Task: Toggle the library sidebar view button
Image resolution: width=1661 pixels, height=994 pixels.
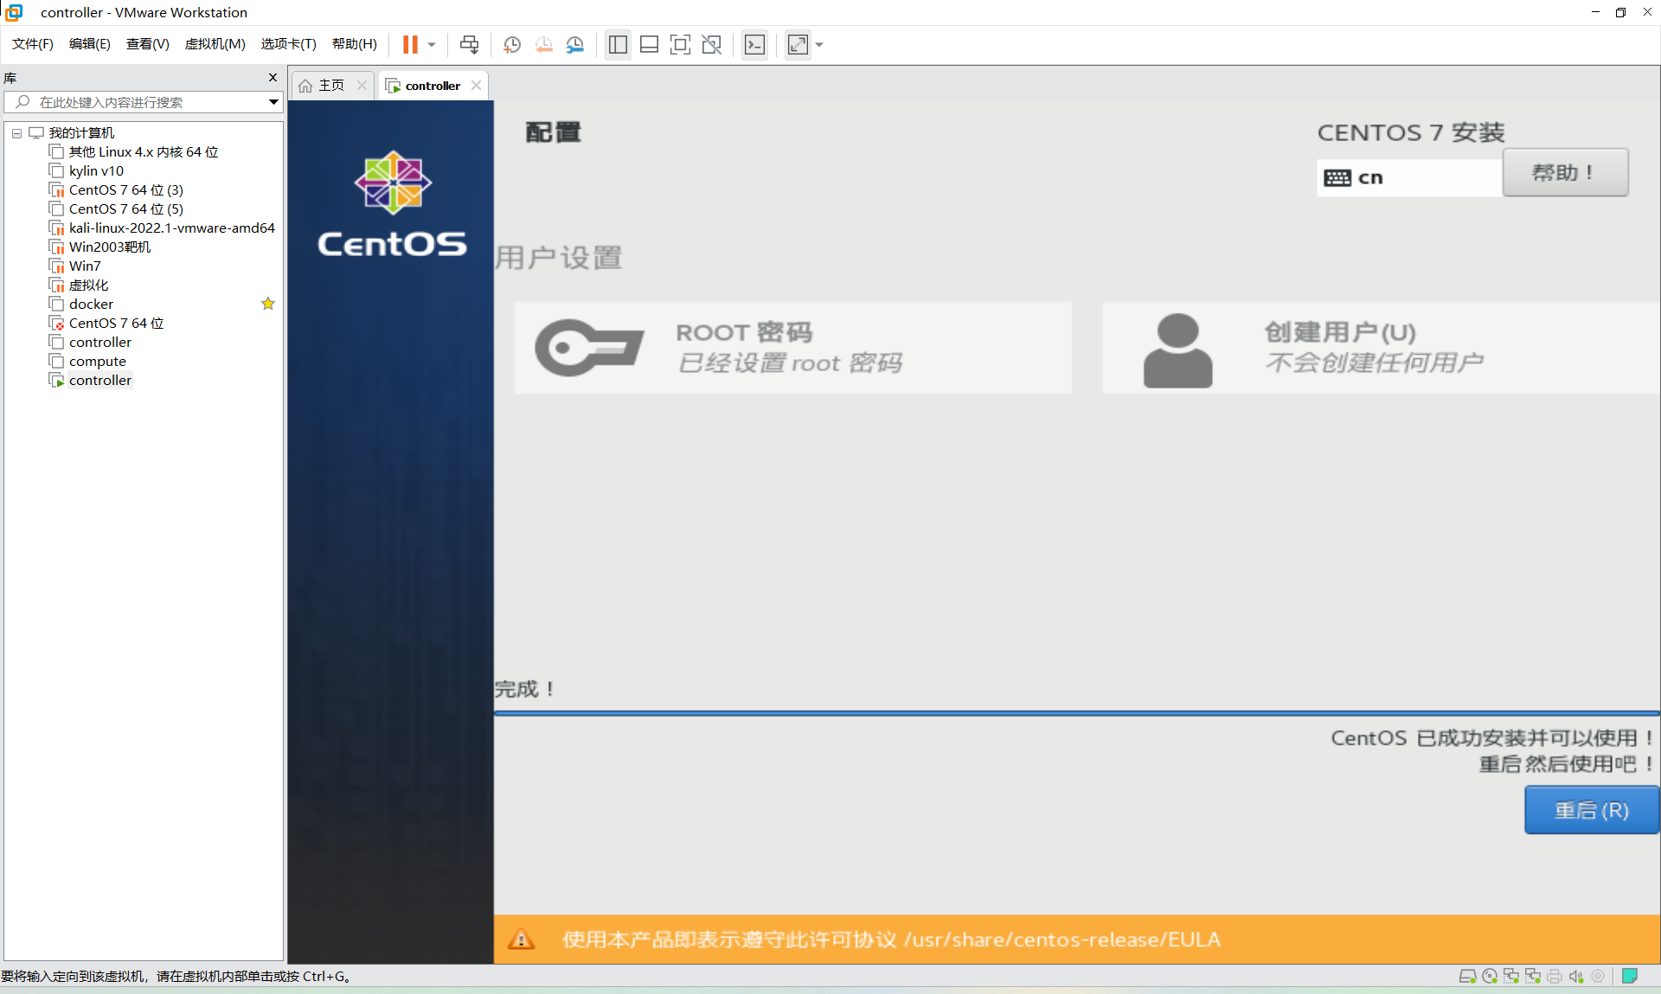Action: (618, 45)
